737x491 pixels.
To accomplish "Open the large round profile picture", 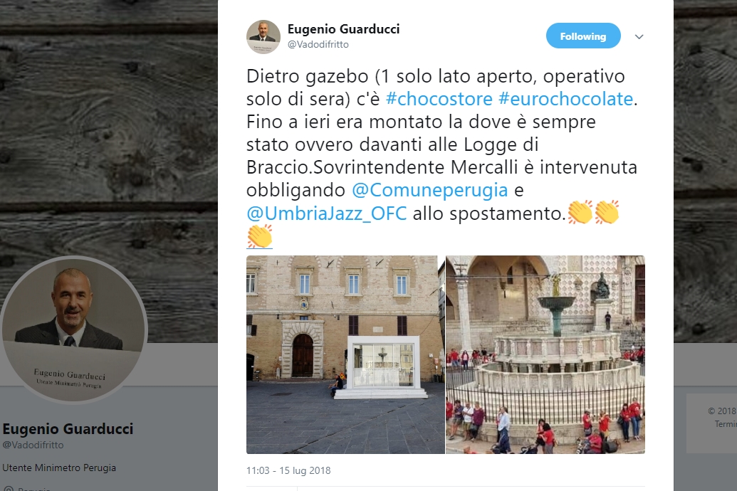I will point(74,329).
